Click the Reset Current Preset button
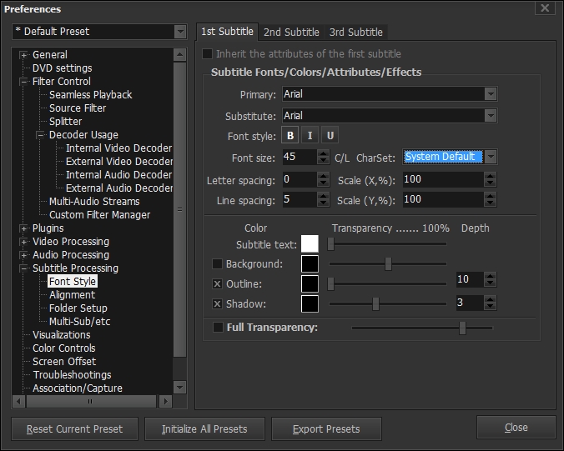This screenshot has height=451, width=564. (74, 429)
